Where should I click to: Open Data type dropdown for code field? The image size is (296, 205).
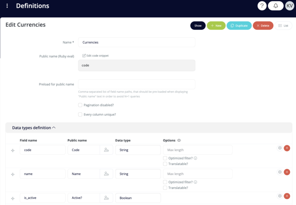coord(138,150)
